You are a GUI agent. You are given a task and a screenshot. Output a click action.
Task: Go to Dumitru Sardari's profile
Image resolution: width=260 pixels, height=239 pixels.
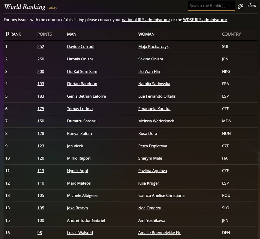click(82, 121)
